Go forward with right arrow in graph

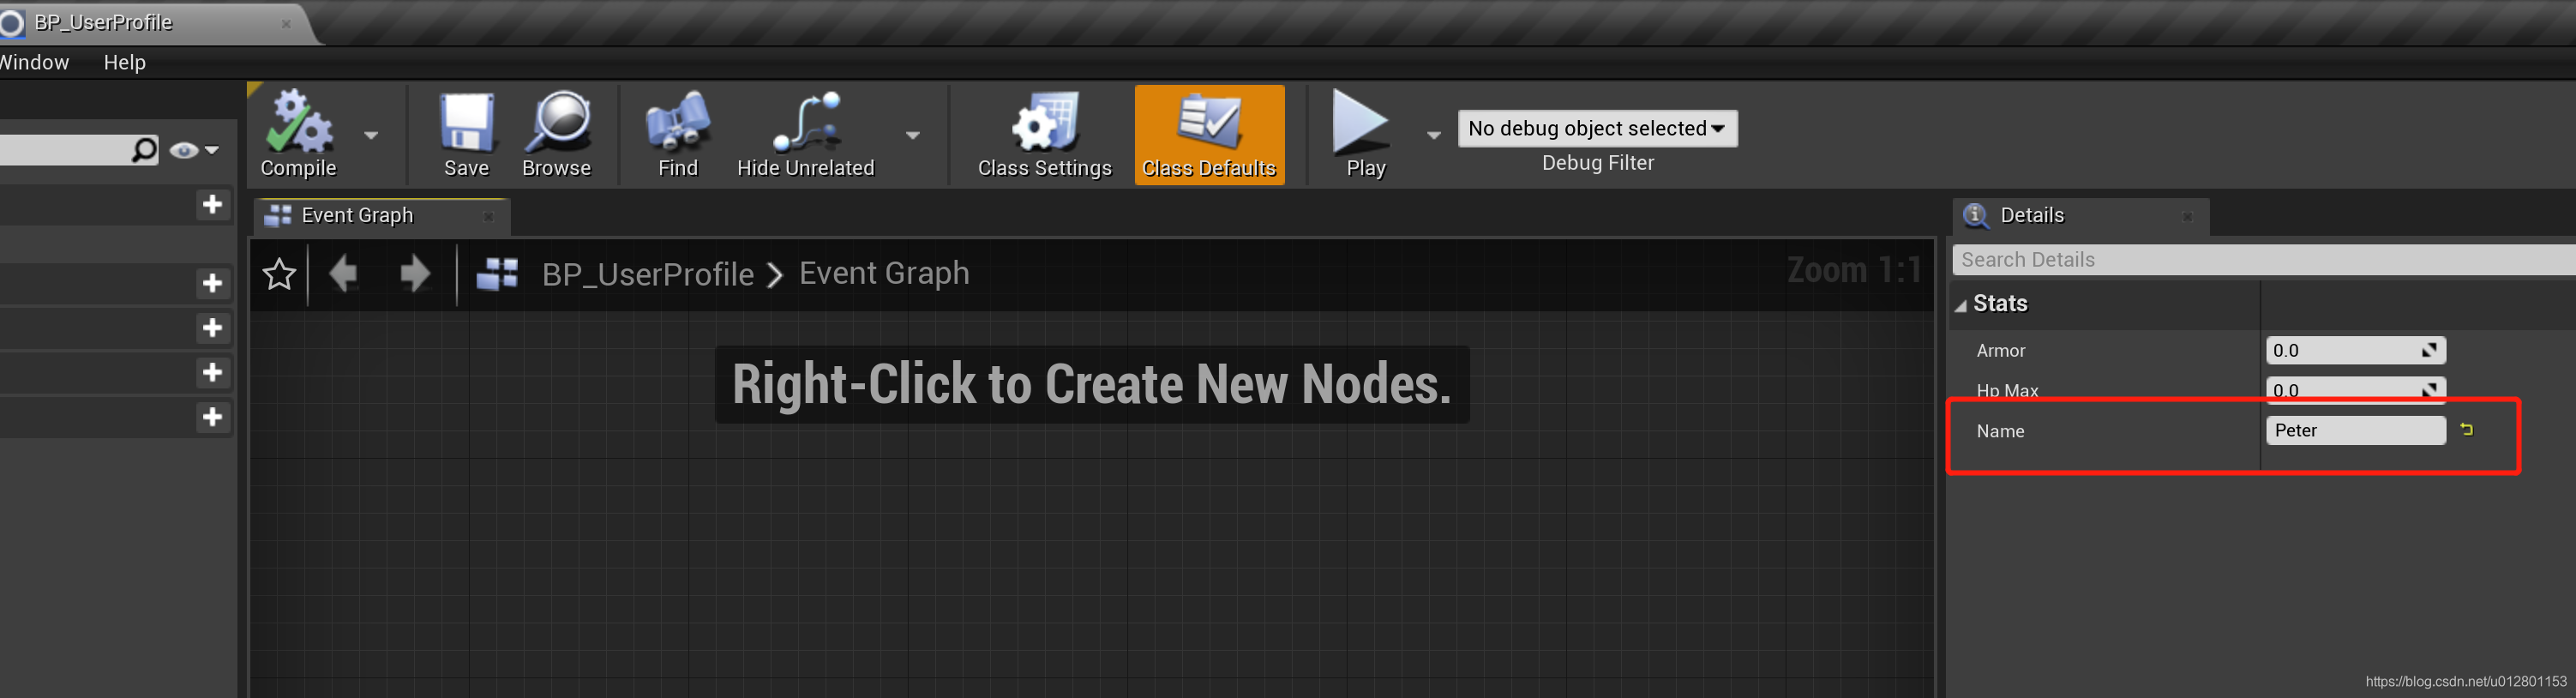(414, 273)
